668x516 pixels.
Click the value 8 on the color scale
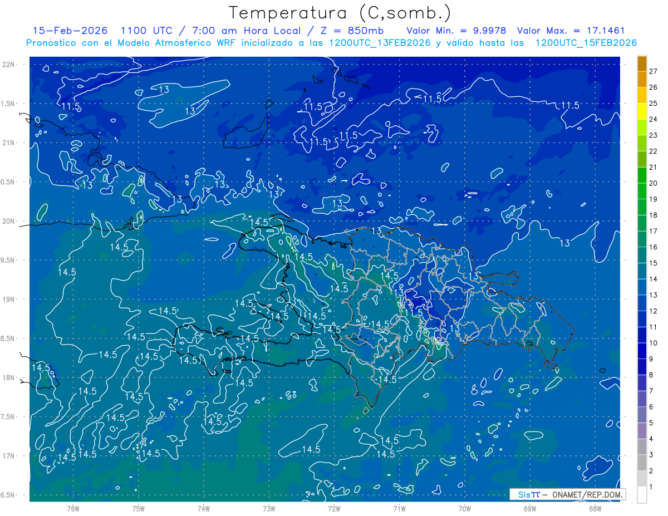pos(651,375)
